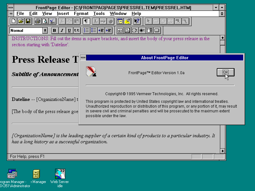Open the Edit menu

(33, 13)
